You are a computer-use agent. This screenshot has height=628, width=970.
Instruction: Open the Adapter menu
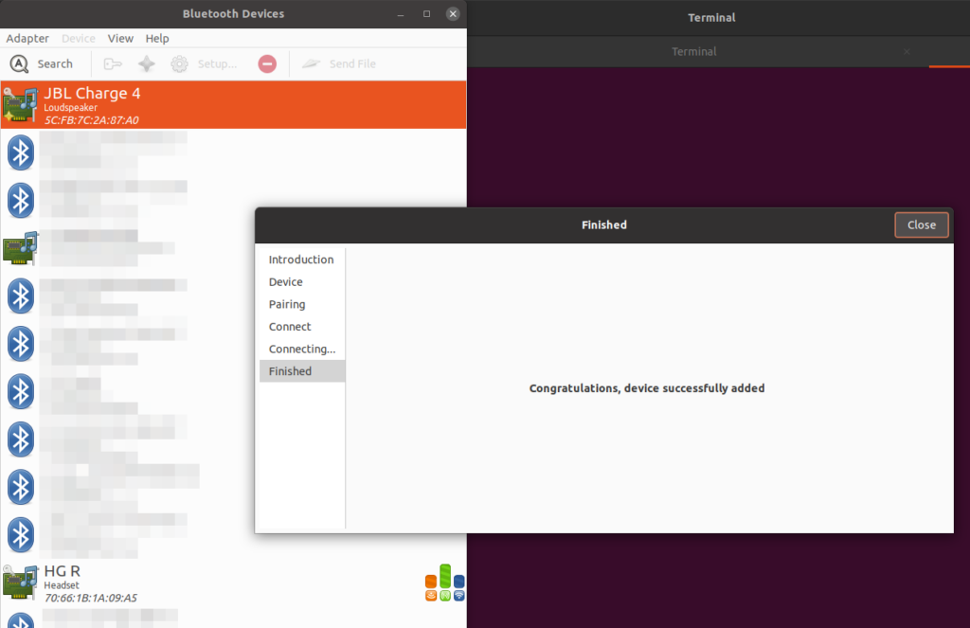[x=27, y=38]
